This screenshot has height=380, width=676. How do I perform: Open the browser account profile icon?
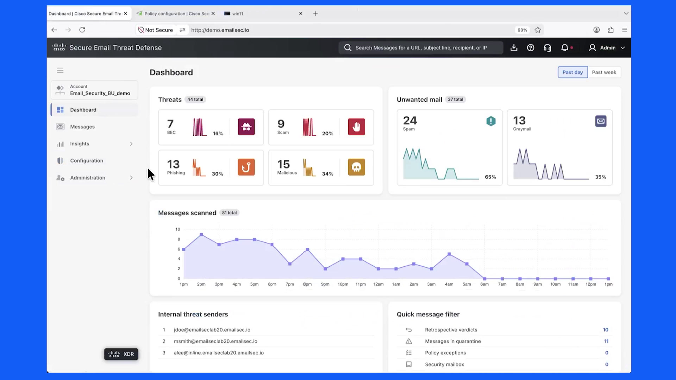pos(596,30)
